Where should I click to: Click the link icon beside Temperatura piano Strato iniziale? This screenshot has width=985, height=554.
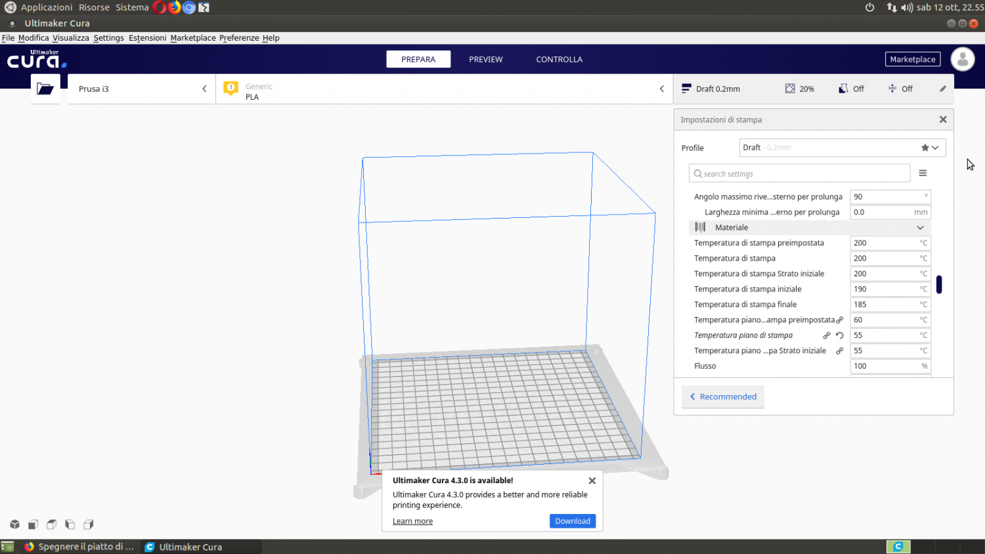click(x=840, y=351)
